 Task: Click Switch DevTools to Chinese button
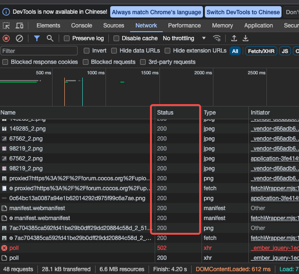243,12
